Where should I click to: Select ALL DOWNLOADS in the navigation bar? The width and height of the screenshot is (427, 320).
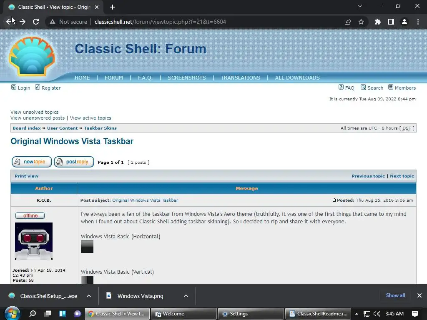pyautogui.click(x=297, y=77)
